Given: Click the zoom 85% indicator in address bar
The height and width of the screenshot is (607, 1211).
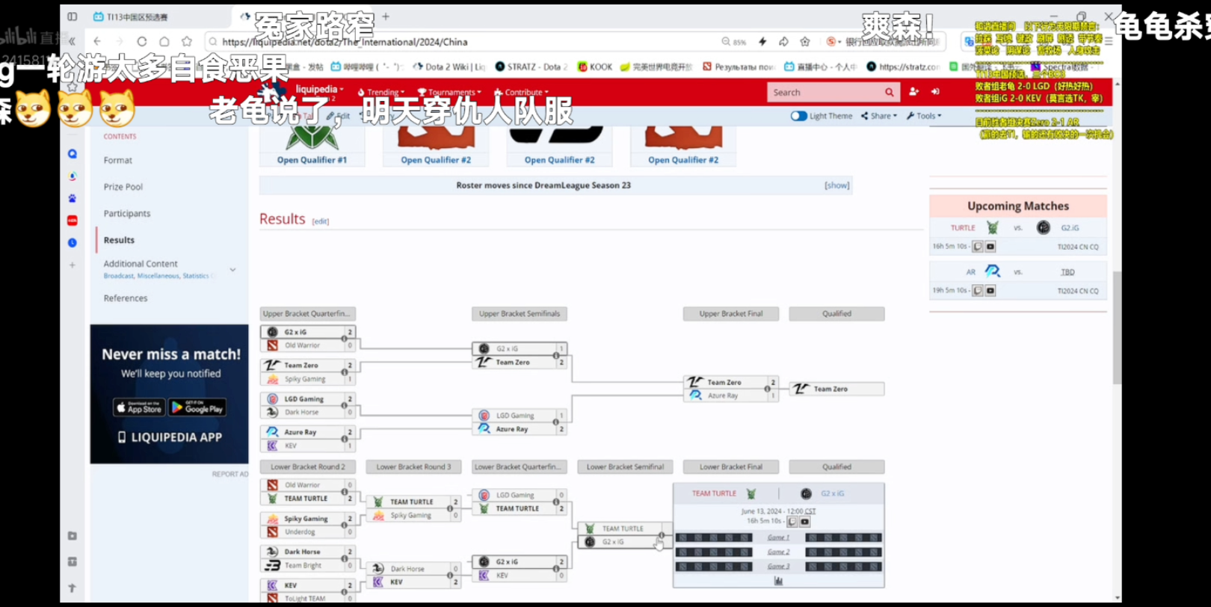Looking at the screenshot, I should point(734,42).
